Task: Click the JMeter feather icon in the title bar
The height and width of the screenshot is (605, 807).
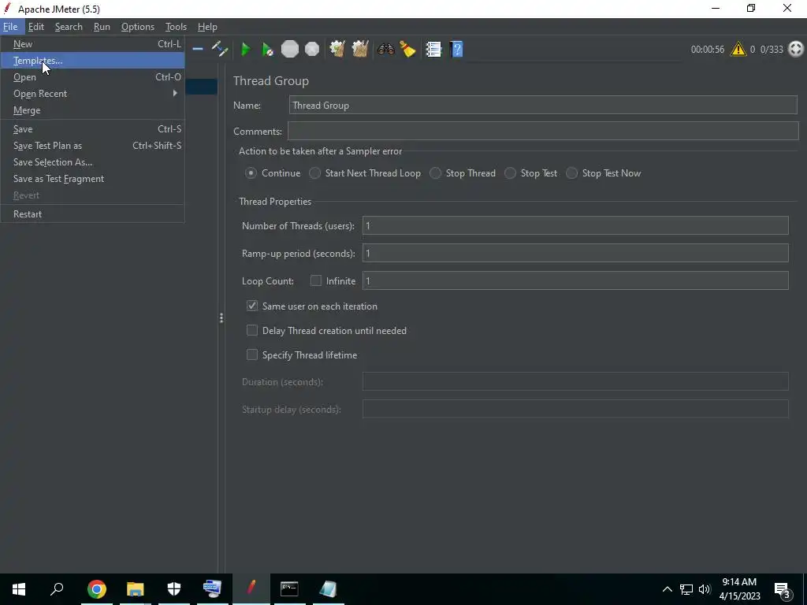Action: pyautogui.click(x=8, y=9)
